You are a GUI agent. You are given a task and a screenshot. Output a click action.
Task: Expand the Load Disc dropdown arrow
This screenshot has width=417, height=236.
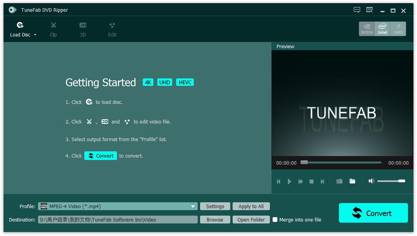click(x=35, y=35)
